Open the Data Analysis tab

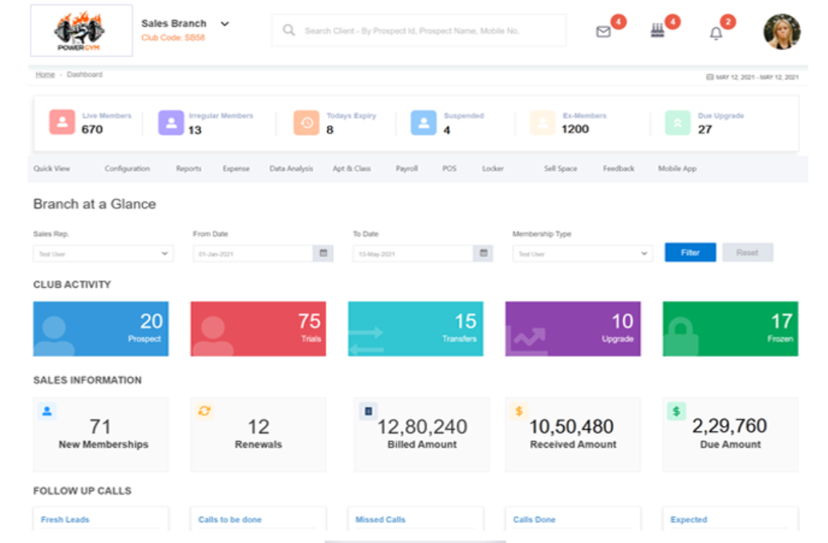point(290,168)
